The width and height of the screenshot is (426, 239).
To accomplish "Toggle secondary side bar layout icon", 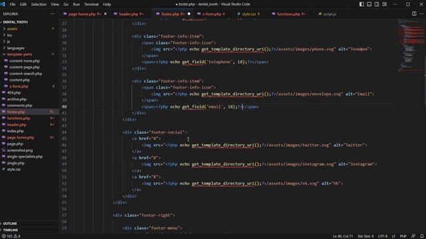I will coord(377,5).
